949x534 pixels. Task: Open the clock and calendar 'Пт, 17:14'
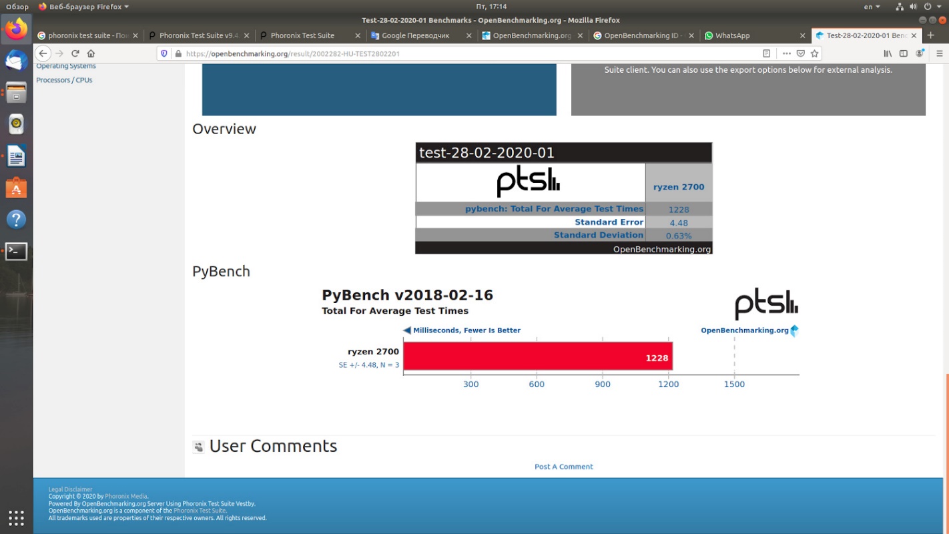(491, 7)
